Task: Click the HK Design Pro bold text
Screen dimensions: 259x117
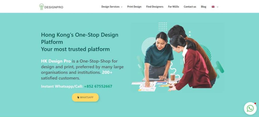Action: point(56,61)
